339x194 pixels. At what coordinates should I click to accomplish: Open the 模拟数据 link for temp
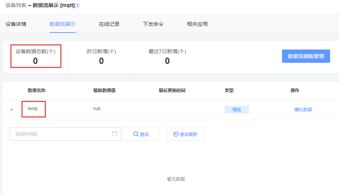[x=303, y=110]
